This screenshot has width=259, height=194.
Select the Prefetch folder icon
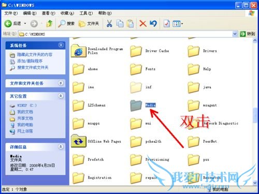point(78,160)
